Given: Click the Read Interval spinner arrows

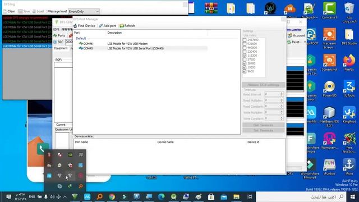Looking at the screenshot, I should 282,94.
